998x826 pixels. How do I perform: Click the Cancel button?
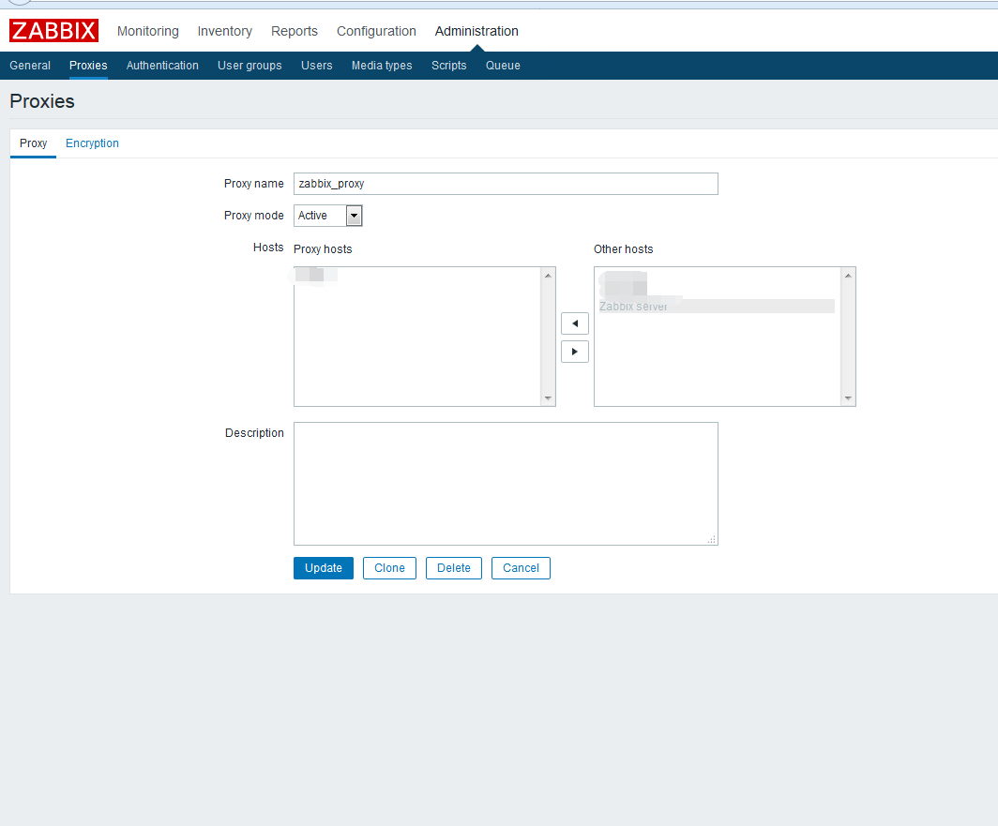(x=521, y=568)
